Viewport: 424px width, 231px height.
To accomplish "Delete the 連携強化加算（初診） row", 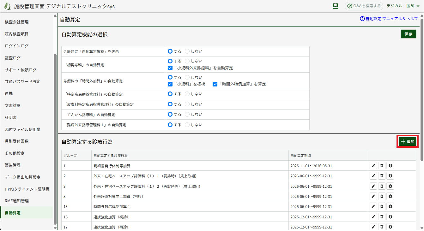I will [382, 217].
